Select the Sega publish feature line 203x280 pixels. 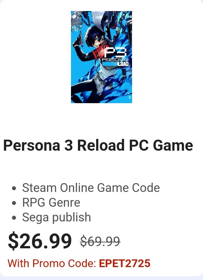[x=57, y=217]
